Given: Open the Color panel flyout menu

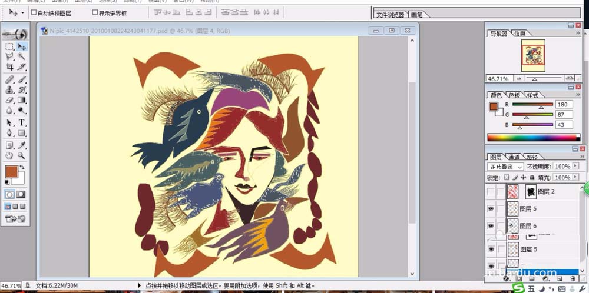Looking at the screenshot, I should [x=578, y=95].
